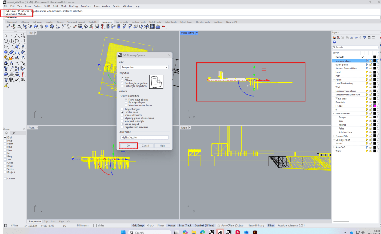Click the magenta color swatch for L-CNST layer

(375, 106)
